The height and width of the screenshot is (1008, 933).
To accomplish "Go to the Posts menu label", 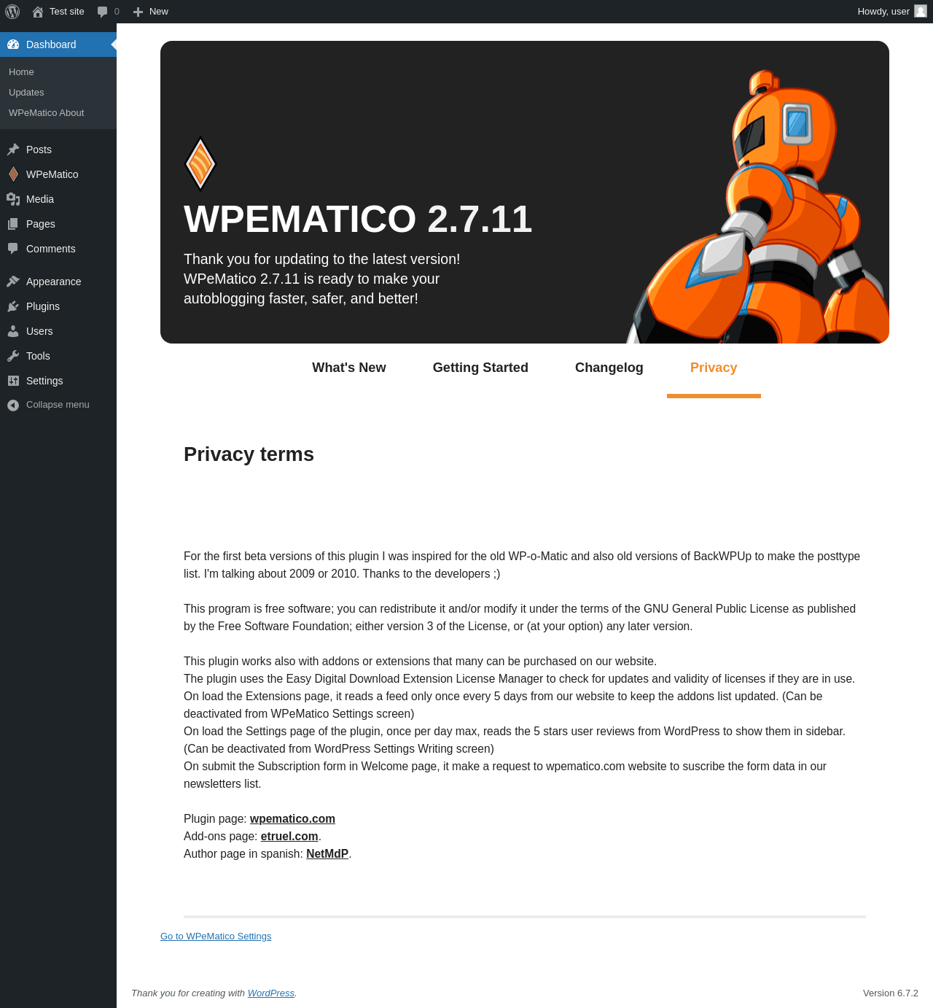I will tap(39, 150).
